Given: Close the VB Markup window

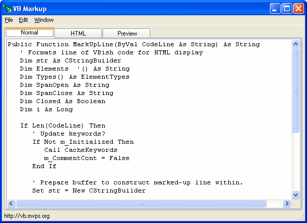Looking at the screenshot, I should tap(298, 9).
